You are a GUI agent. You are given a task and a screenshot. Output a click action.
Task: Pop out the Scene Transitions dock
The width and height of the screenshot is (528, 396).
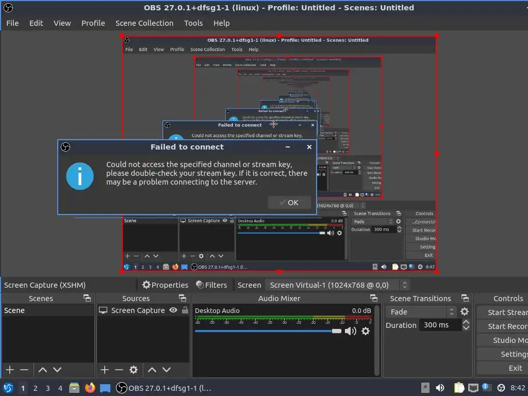point(465,298)
